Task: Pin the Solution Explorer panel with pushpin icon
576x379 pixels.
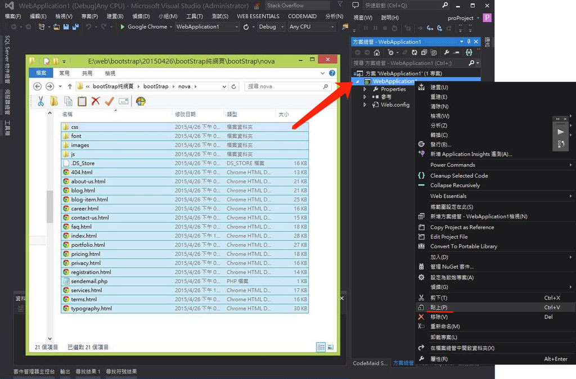Action: click(469, 42)
